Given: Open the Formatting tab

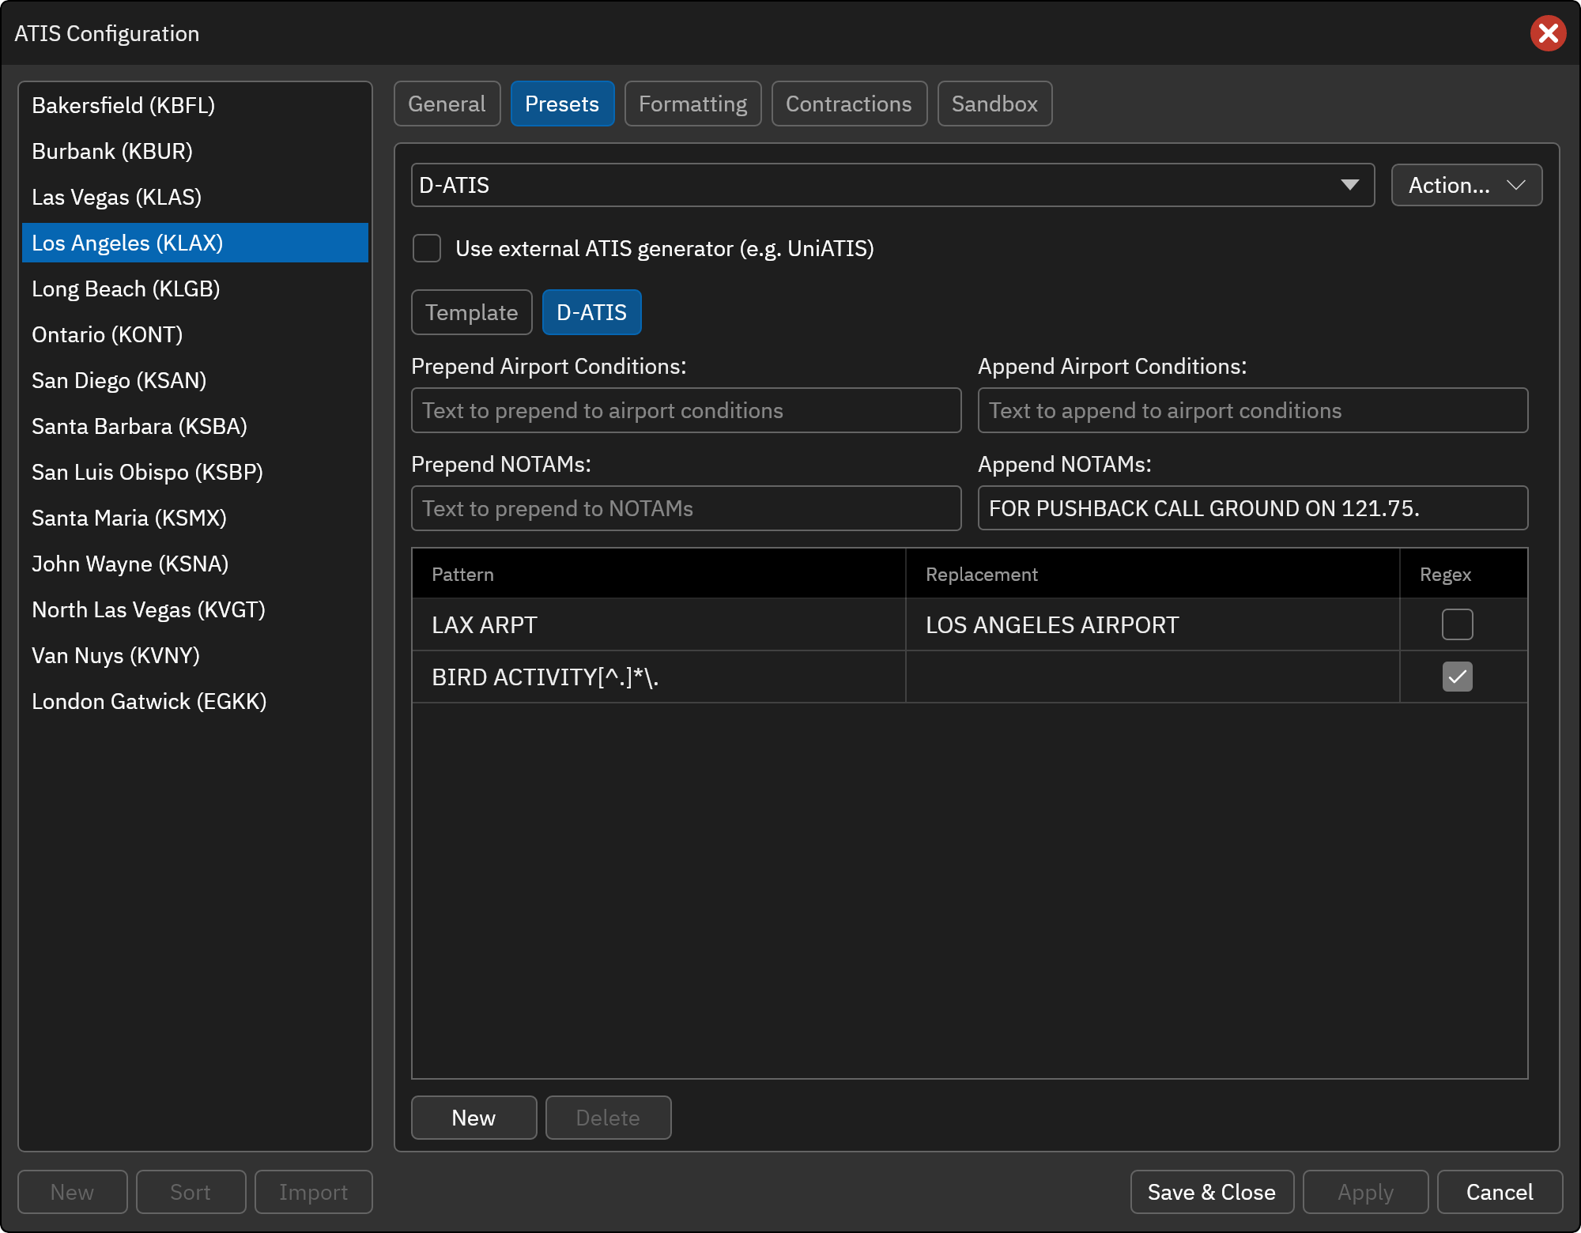Looking at the screenshot, I should [692, 104].
